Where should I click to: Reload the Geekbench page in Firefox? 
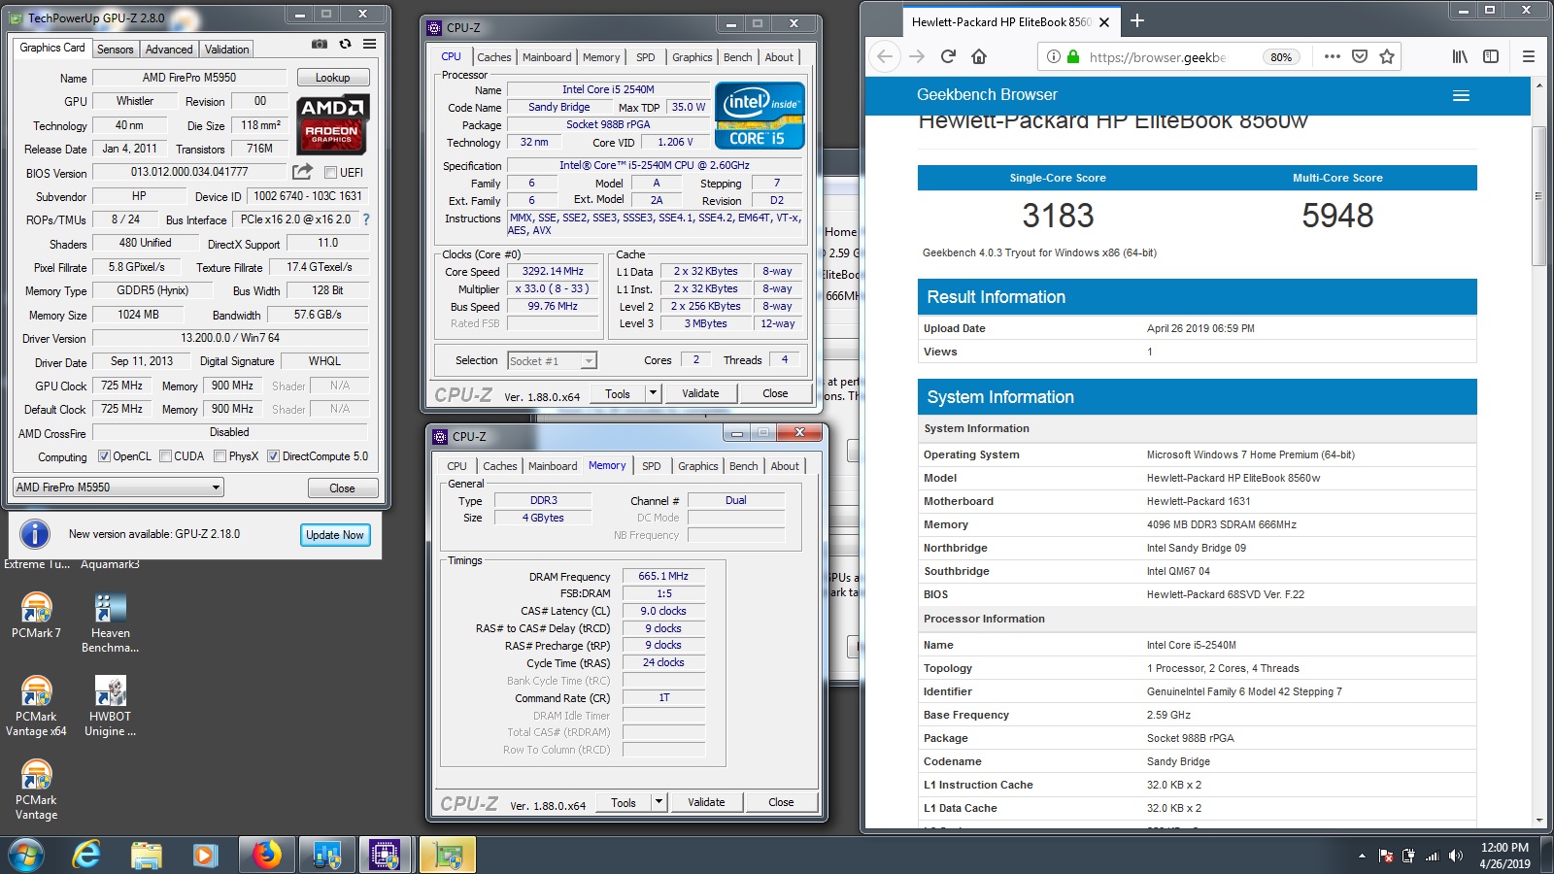point(948,56)
